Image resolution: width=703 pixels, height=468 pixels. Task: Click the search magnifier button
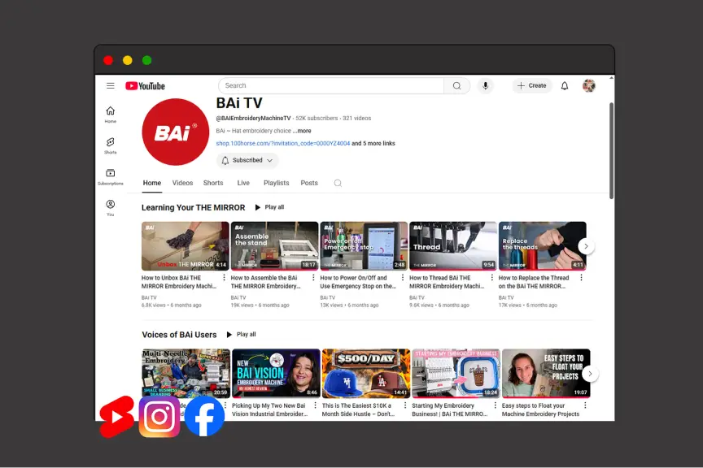click(x=456, y=86)
